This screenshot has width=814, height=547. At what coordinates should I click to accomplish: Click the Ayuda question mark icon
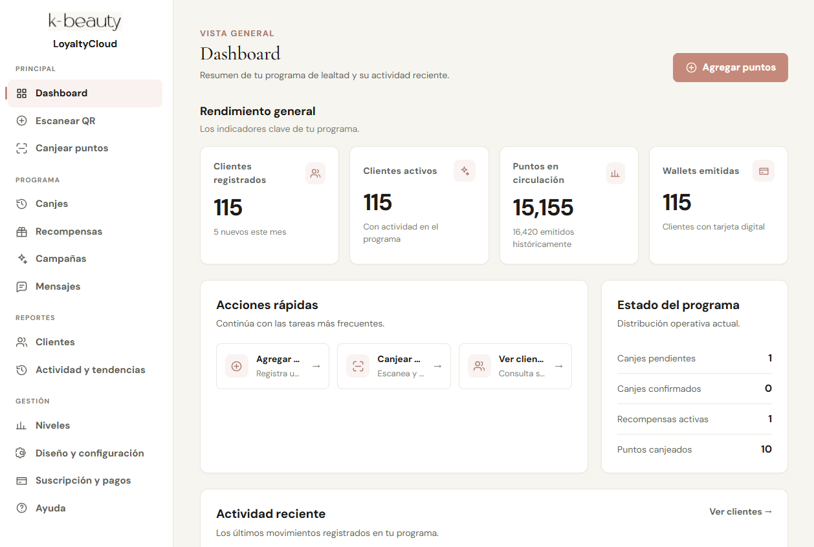click(21, 508)
